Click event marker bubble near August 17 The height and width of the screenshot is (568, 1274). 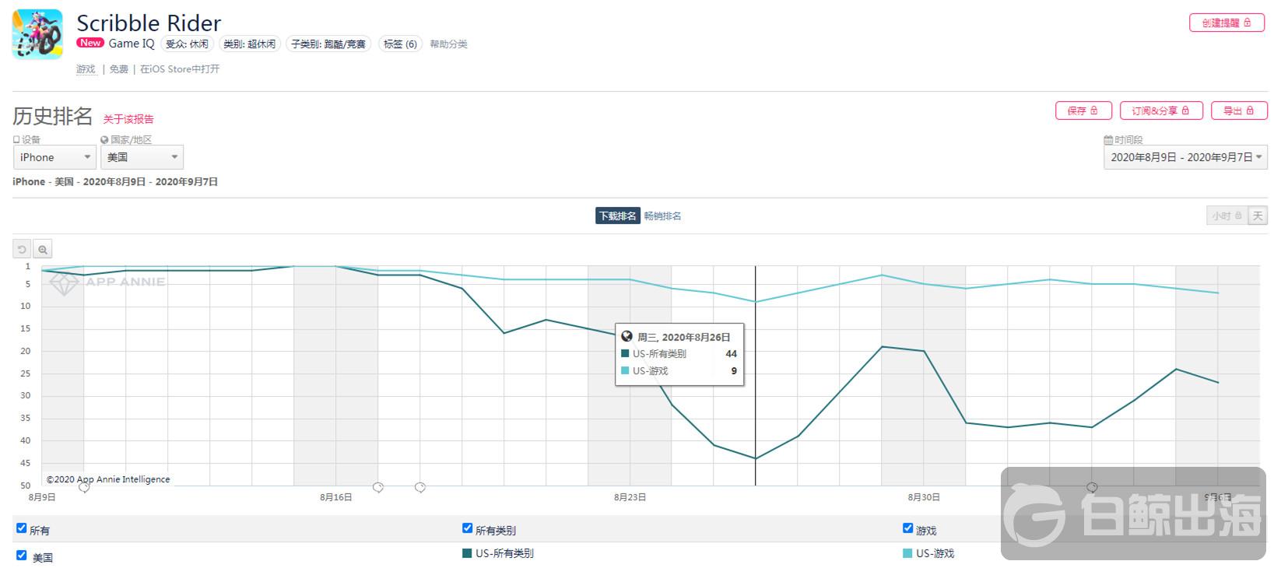(x=378, y=487)
